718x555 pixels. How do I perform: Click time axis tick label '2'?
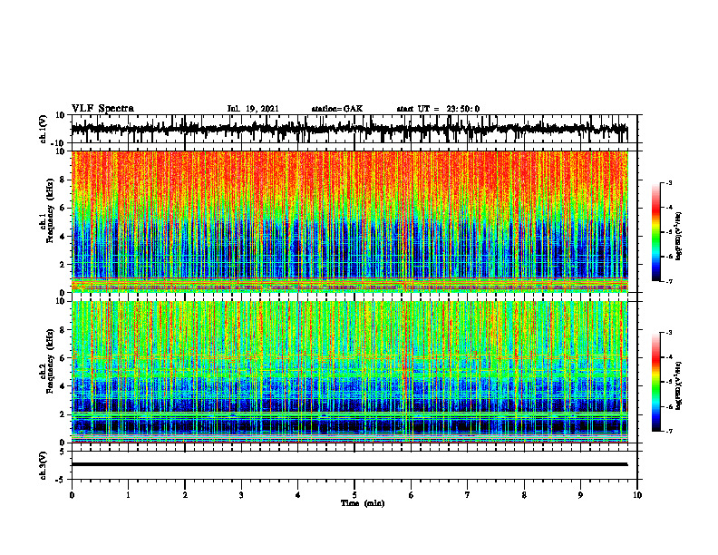[x=185, y=495]
